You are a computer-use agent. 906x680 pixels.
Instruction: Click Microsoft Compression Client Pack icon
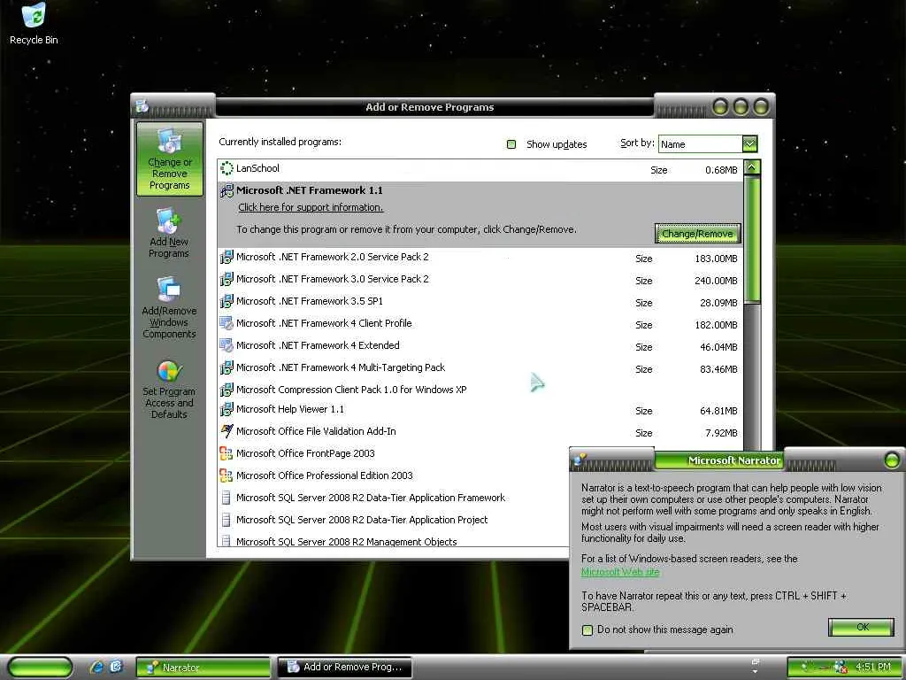[227, 390]
